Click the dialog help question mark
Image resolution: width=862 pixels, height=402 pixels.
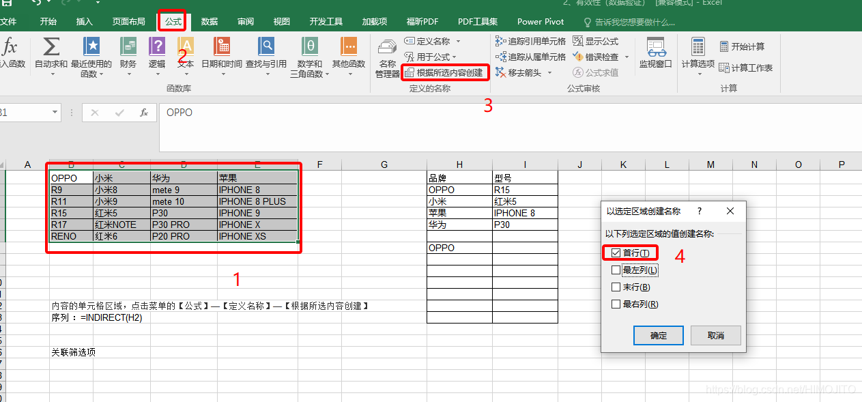(x=699, y=212)
